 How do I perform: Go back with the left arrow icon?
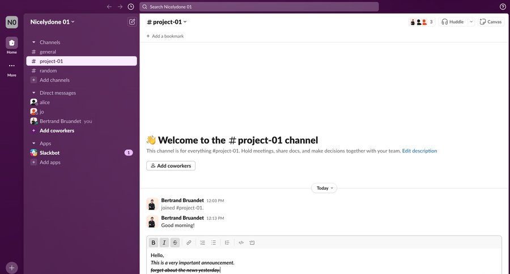point(109,6)
